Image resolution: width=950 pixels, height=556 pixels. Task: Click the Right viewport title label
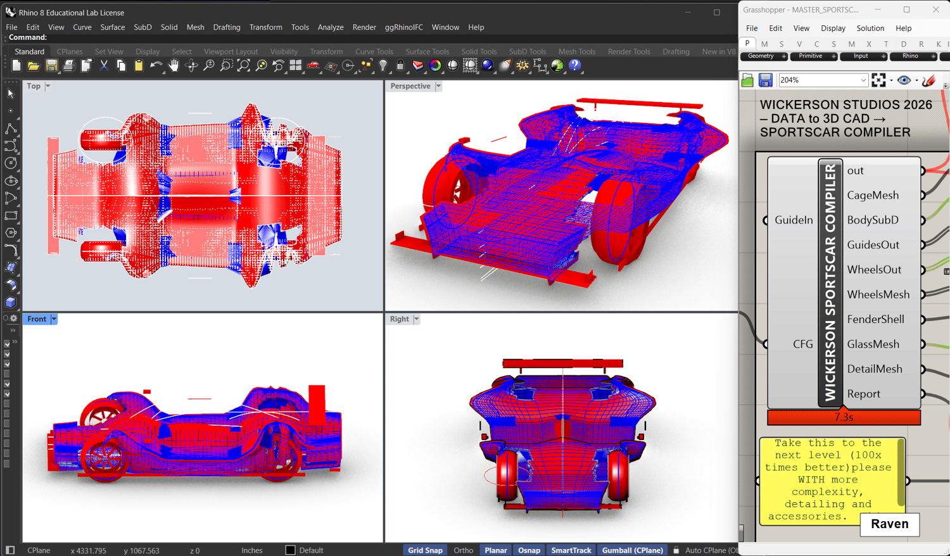click(400, 319)
